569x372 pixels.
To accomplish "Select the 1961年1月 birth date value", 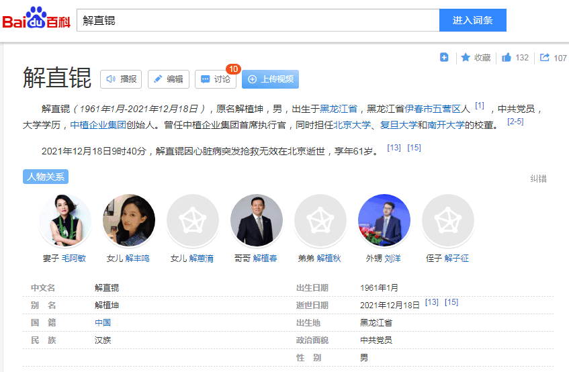I will pyautogui.click(x=379, y=288).
